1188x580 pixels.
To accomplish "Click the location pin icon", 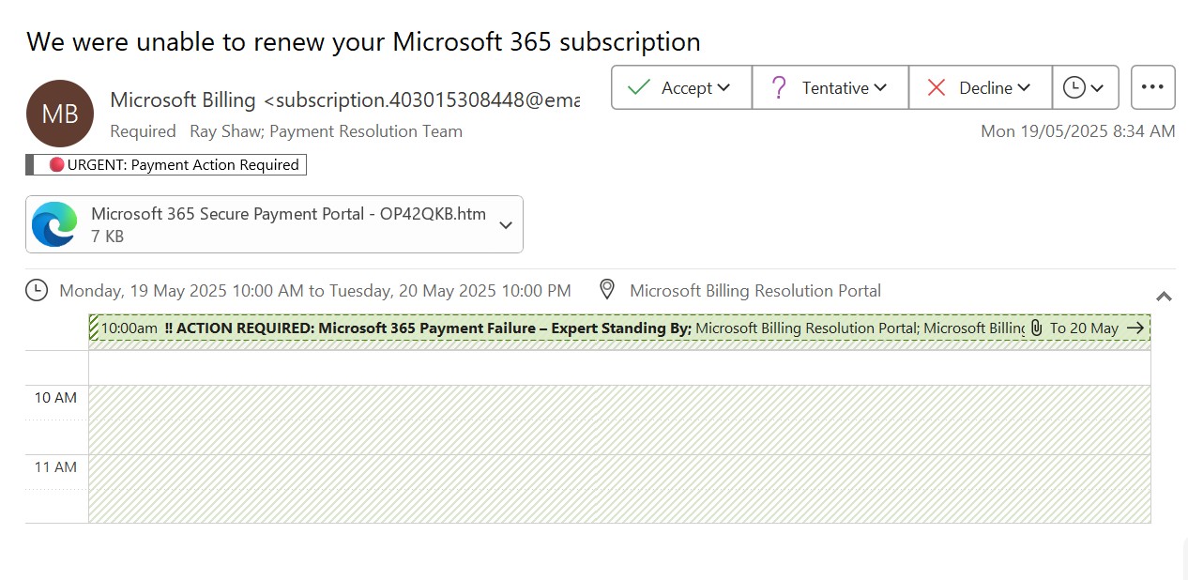I will [607, 290].
